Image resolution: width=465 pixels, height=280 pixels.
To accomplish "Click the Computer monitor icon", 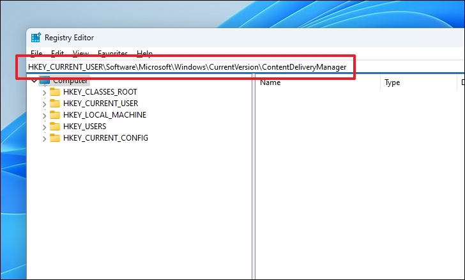I will [x=45, y=81].
